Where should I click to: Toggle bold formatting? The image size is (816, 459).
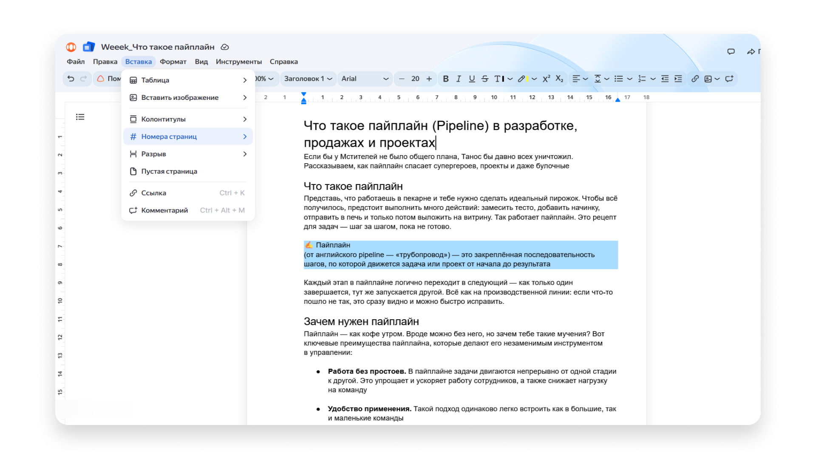tap(445, 79)
